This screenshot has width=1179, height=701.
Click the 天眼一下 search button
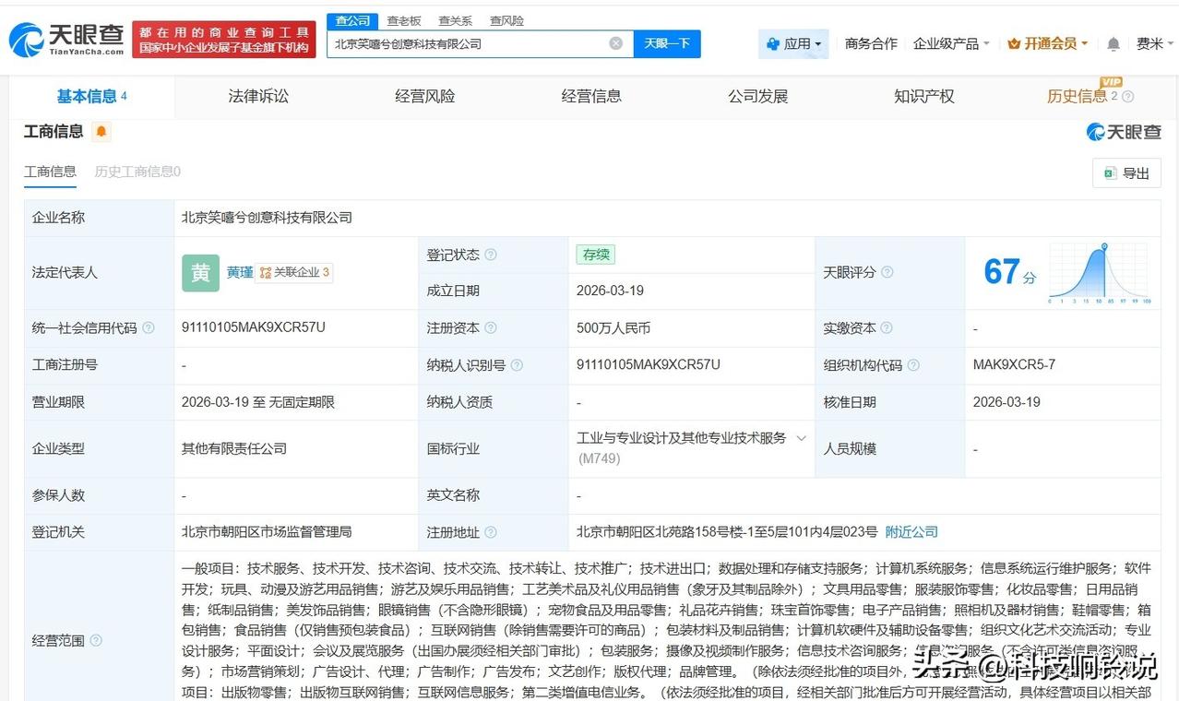click(x=668, y=43)
